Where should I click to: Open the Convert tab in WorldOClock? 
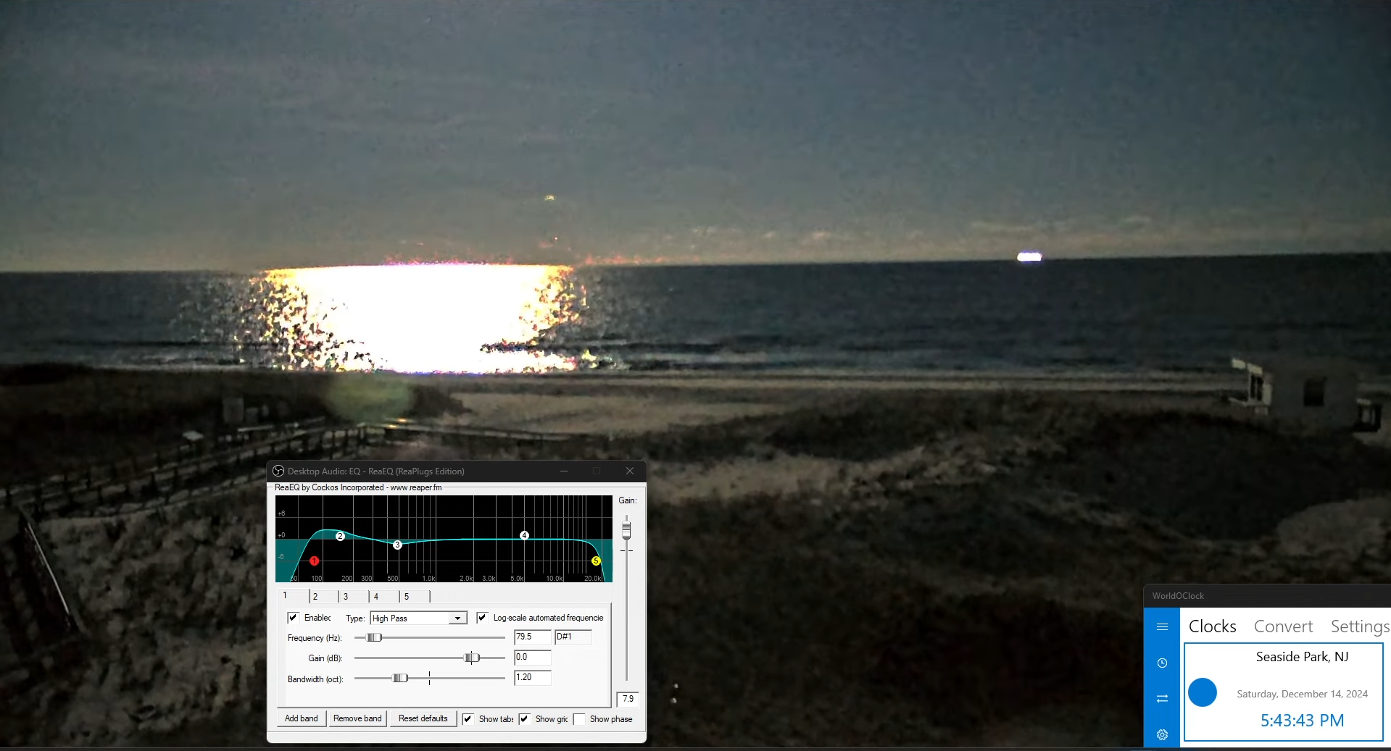click(x=1283, y=626)
